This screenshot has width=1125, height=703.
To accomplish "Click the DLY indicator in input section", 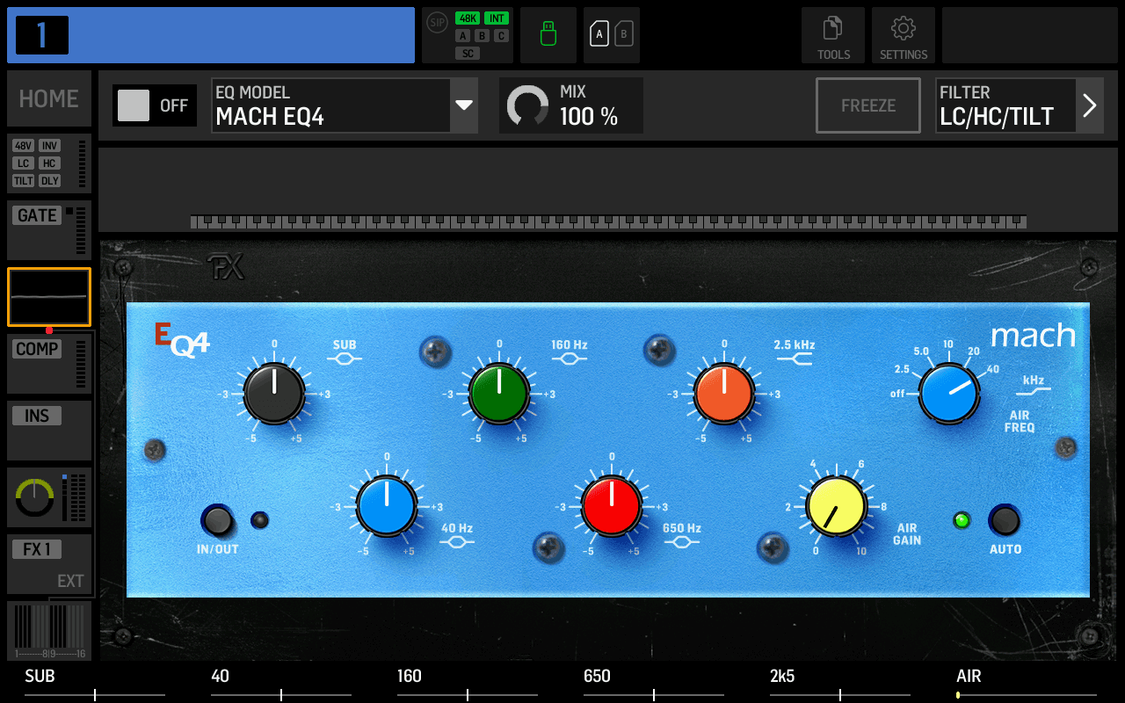I will 50,181.
